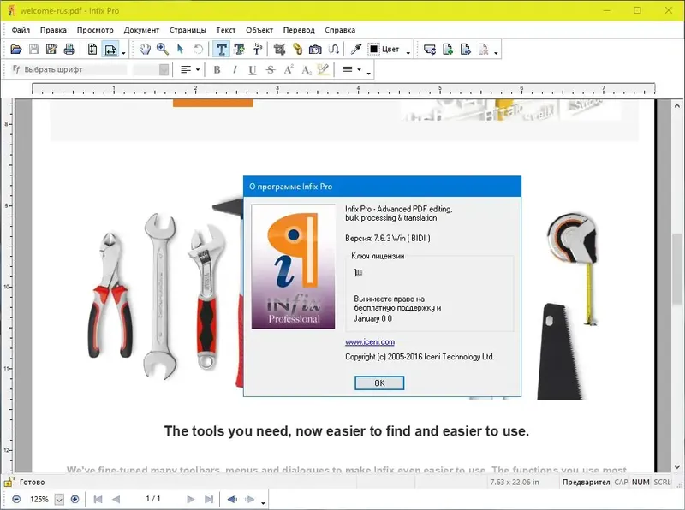Image resolution: width=685 pixels, height=510 pixels.
Task: Open a PDF using the folder icon
Action: (17, 49)
